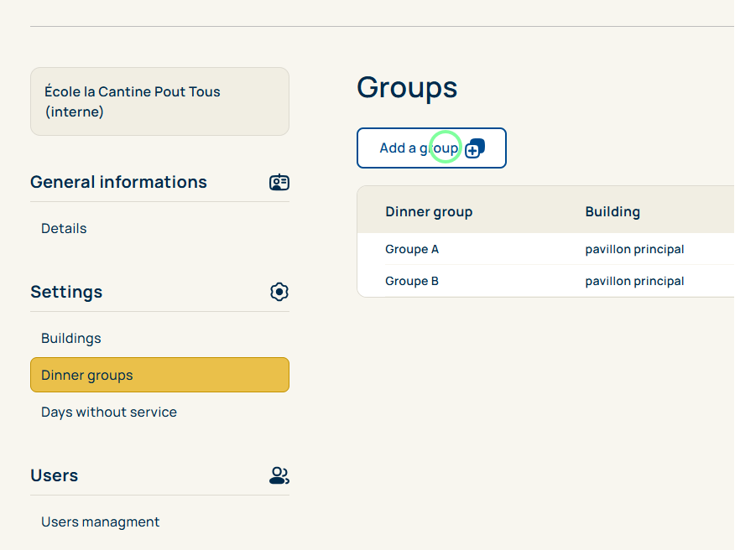Open Days without service page

[109, 412]
